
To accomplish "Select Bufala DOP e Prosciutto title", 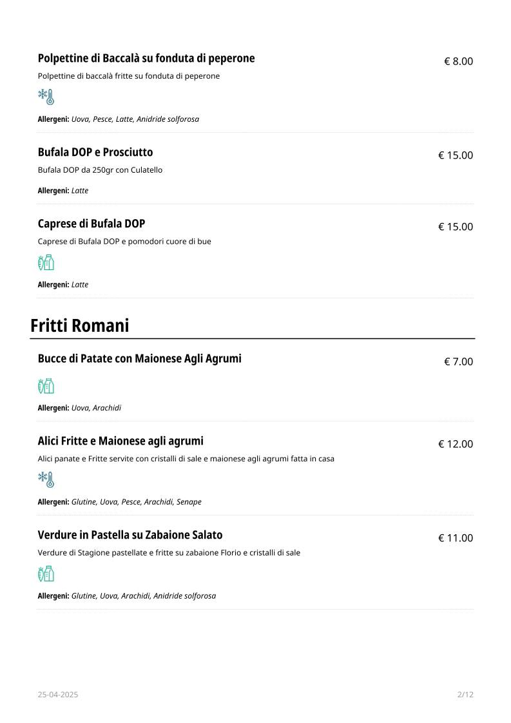I will click(95, 152).
